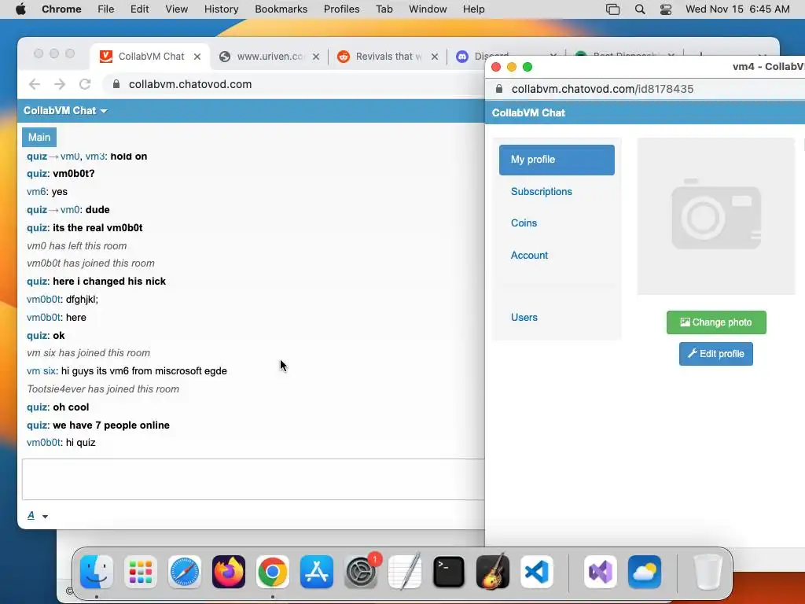The height and width of the screenshot is (604, 805).
Task: Open the File menu
Action: (106, 9)
